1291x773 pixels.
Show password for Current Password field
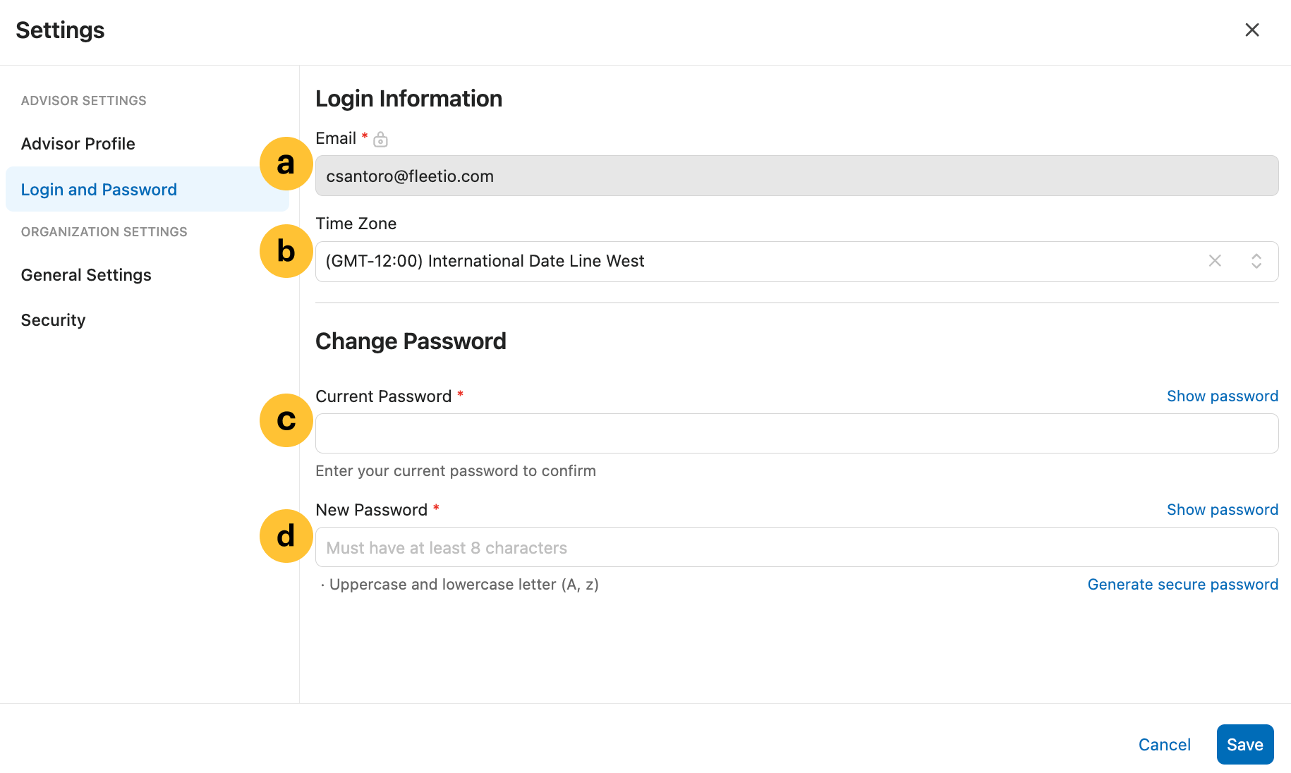(1222, 396)
